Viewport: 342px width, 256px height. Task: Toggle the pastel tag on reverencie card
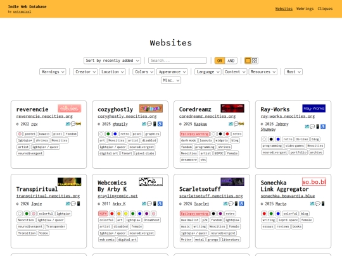(30, 134)
